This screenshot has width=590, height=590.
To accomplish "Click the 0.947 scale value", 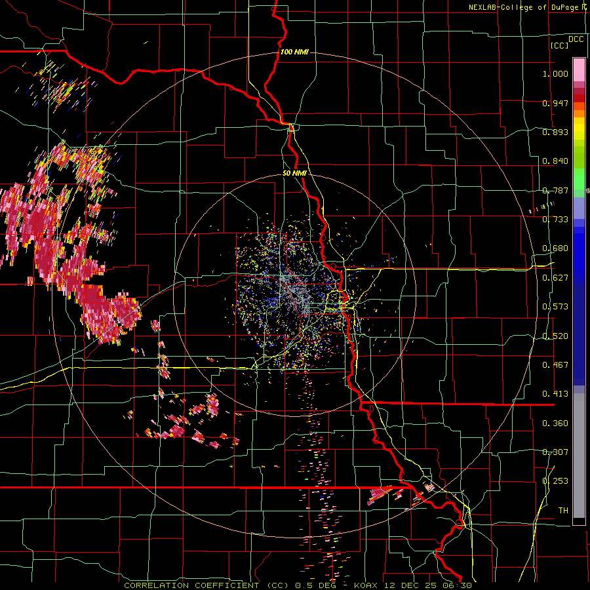I will point(555,103).
